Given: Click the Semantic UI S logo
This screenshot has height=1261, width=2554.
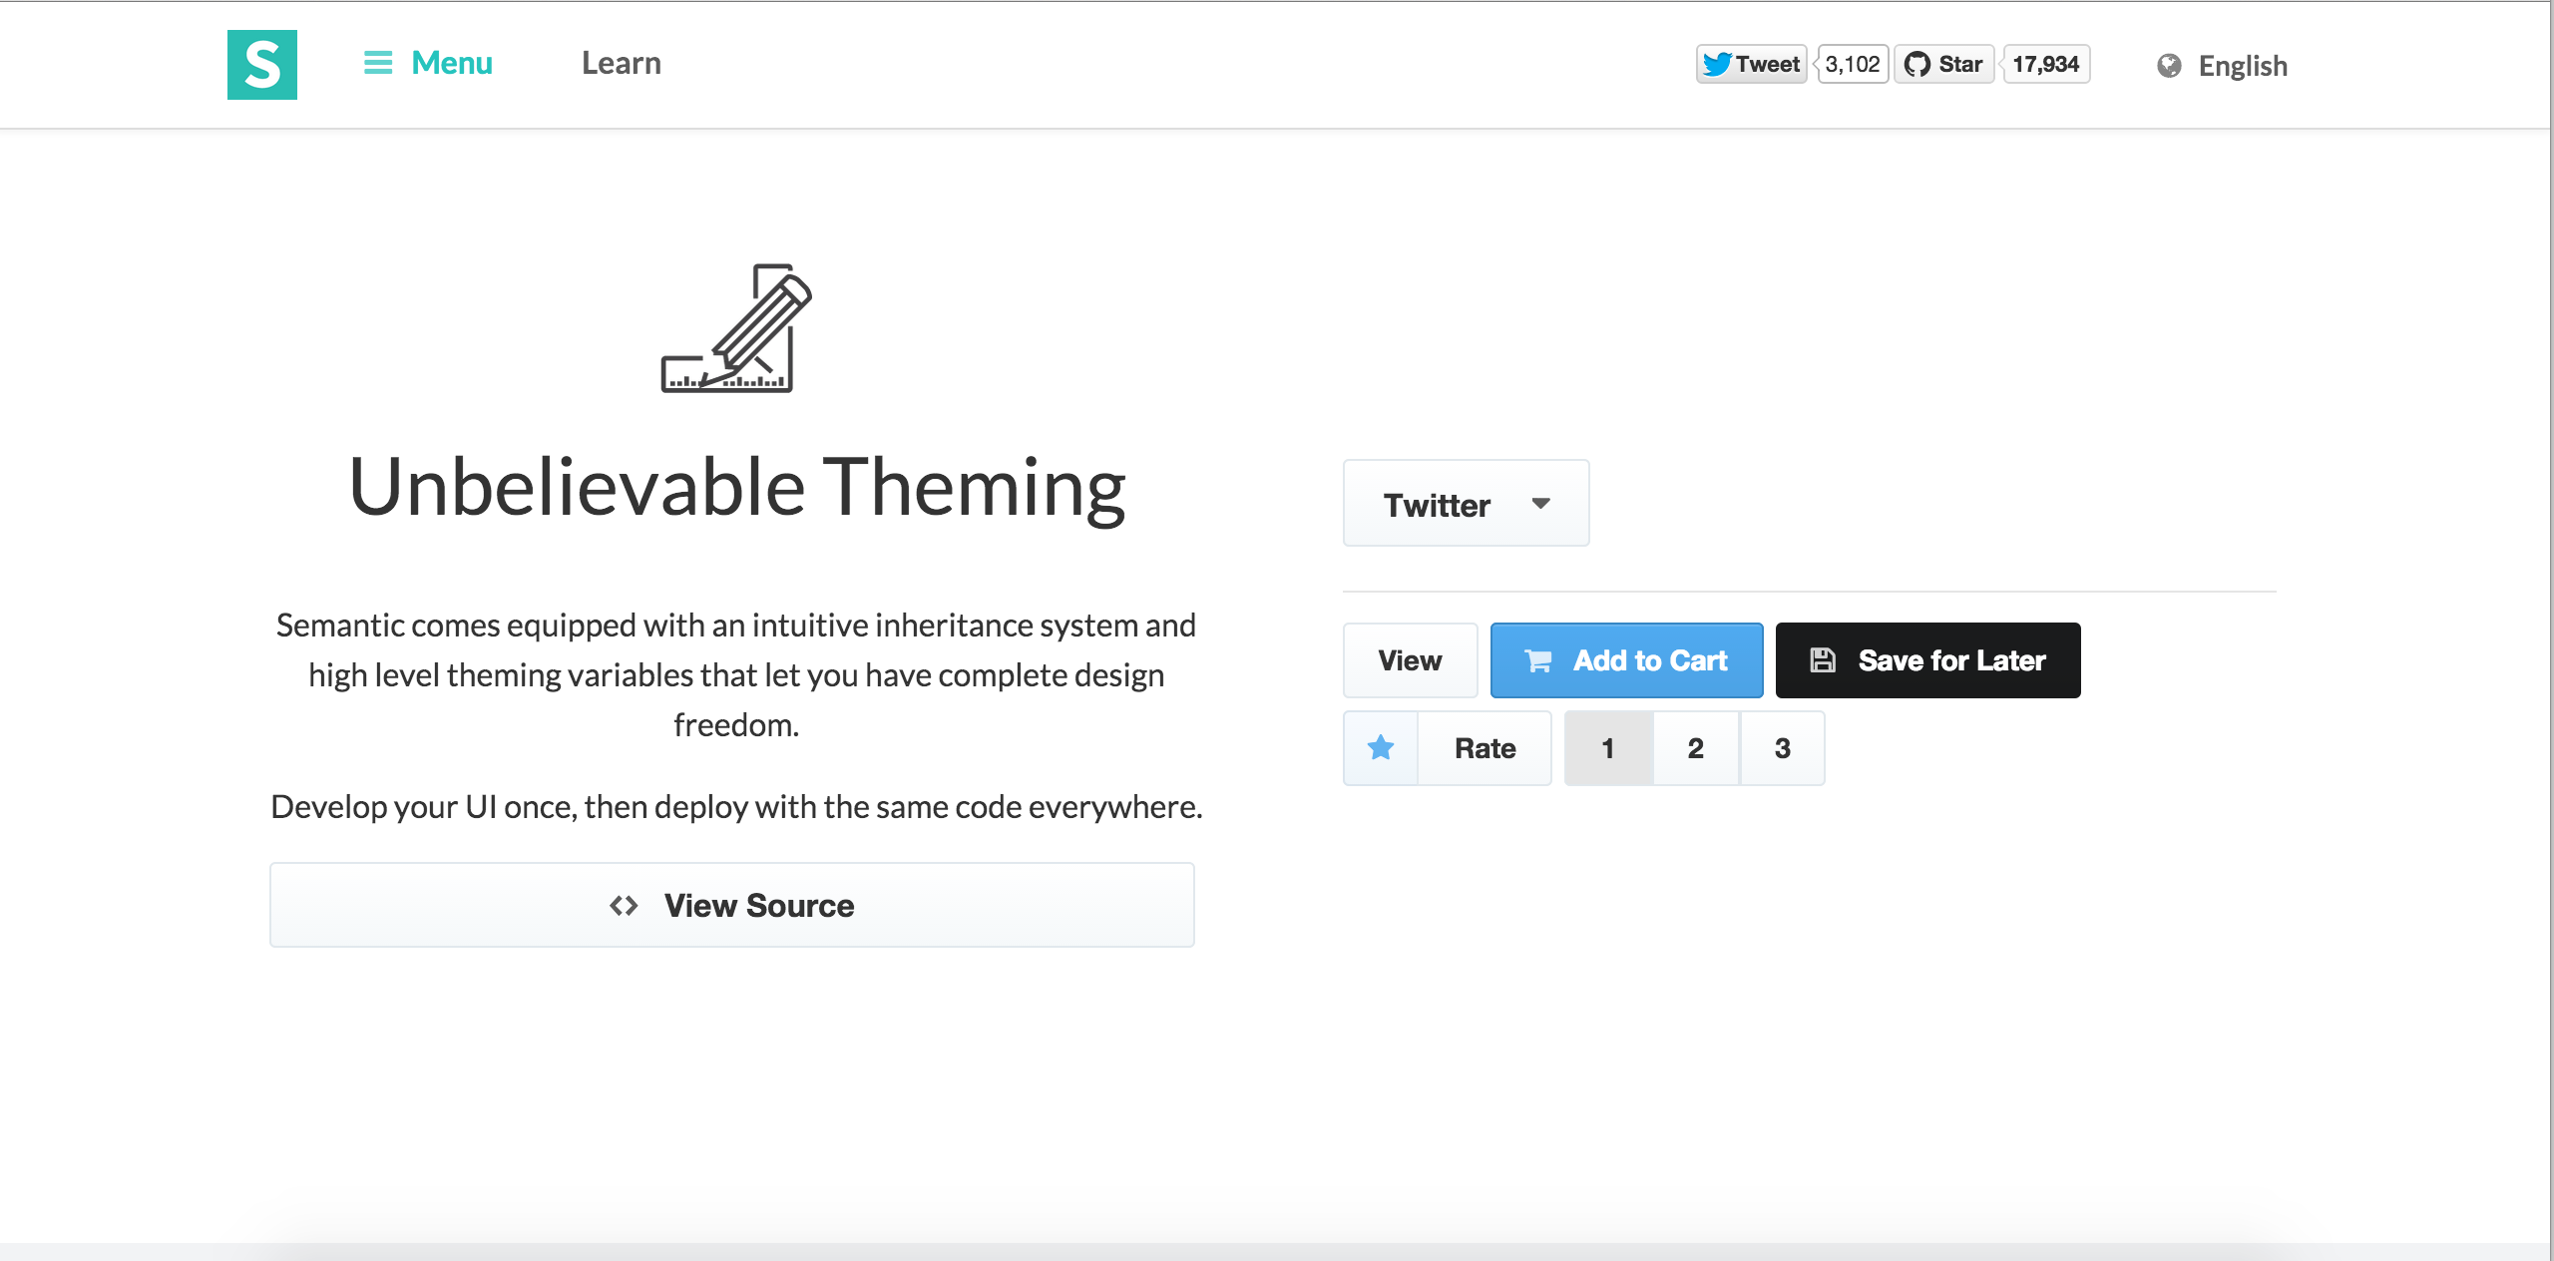Looking at the screenshot, I should [262, 65].
